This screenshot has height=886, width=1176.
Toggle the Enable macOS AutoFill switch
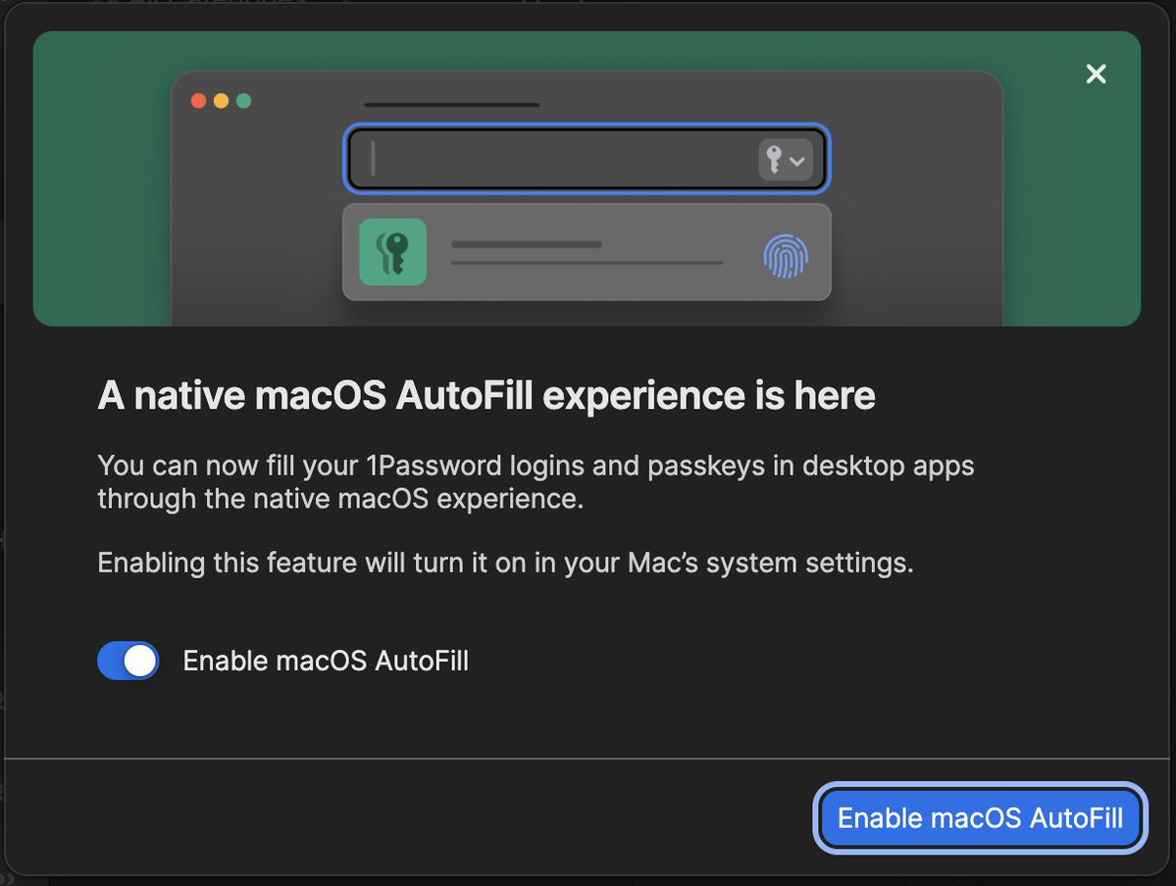tap(128, 661)
